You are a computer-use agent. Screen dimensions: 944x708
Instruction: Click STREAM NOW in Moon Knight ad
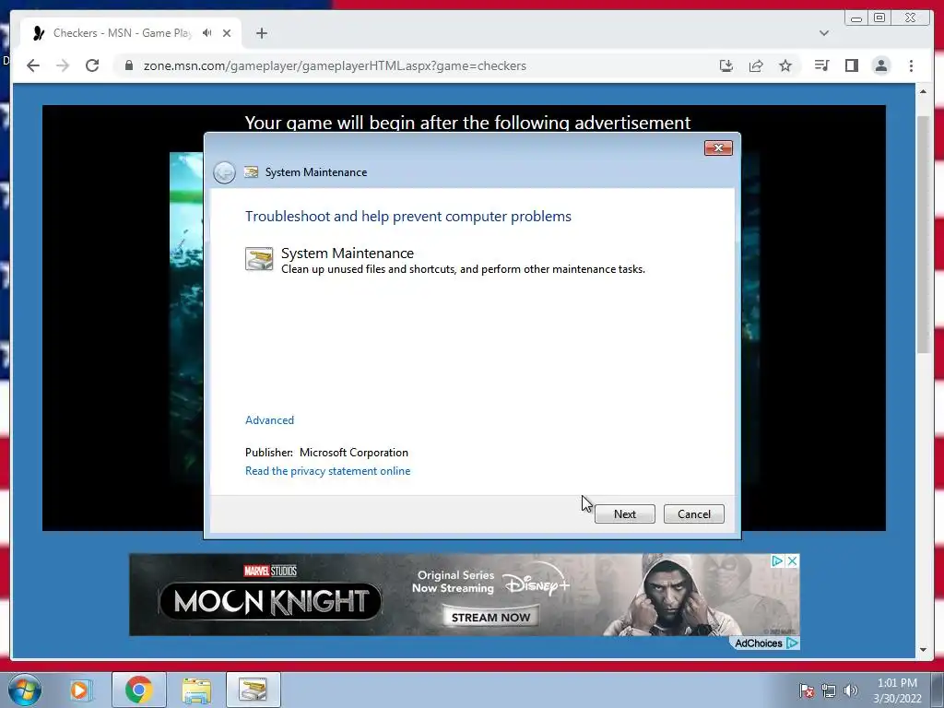pyautogui.click(x=490, y=617)
